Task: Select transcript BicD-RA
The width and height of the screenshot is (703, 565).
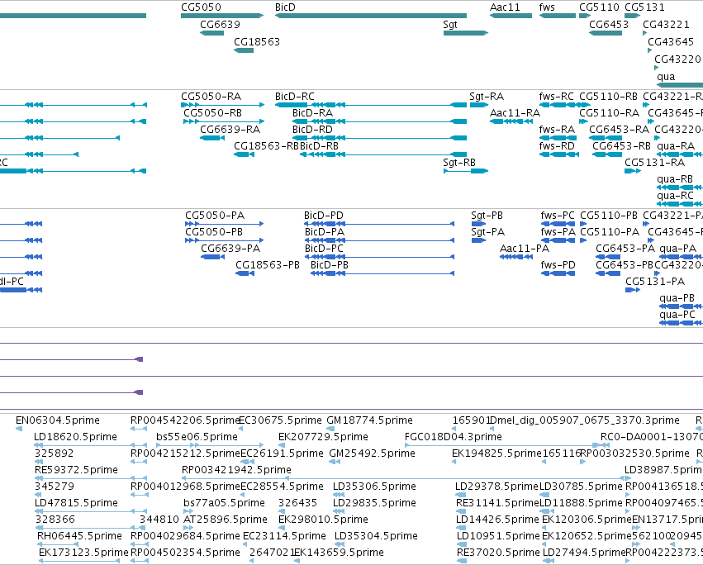Action: 379,121
